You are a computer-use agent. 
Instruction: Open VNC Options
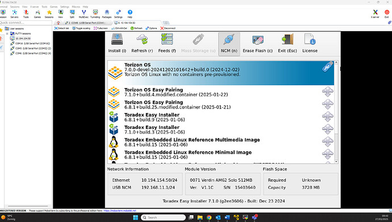click(151, 28)
